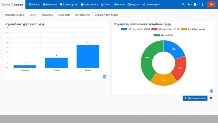The height and width of the screenshot is (123, 218).
Task: Switch to the Nowe tab
Action: pyautogui.click(x=32, y=15)
